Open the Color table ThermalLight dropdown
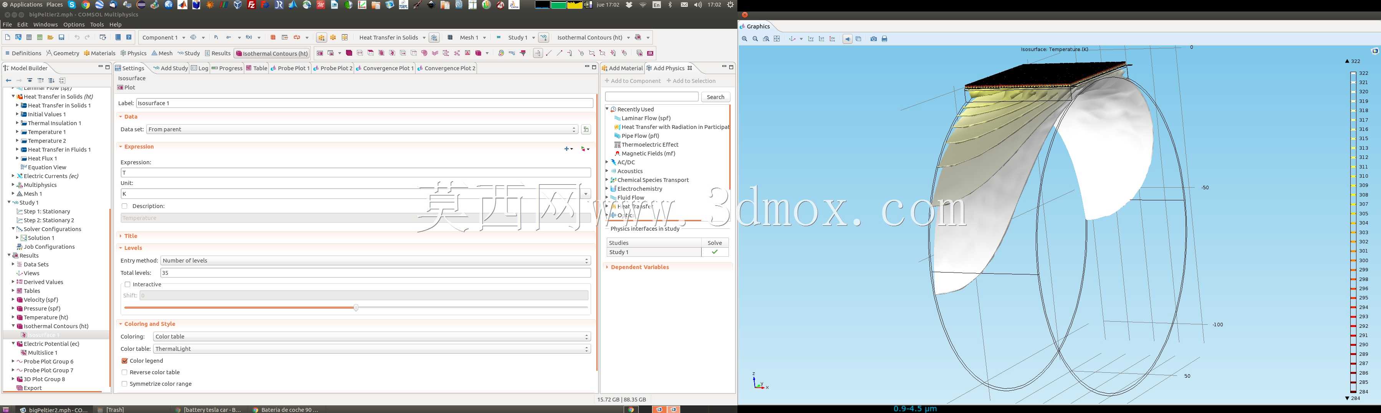This screenshot has width=1381, height=413. point(372,349)
